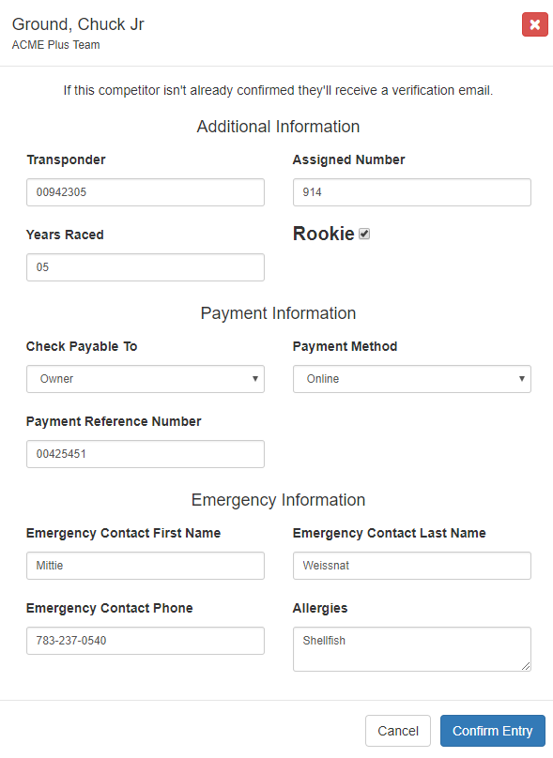The image size is (553, 758).
Task: Focus the Transponder input field
Action: (x=146, y=192)
